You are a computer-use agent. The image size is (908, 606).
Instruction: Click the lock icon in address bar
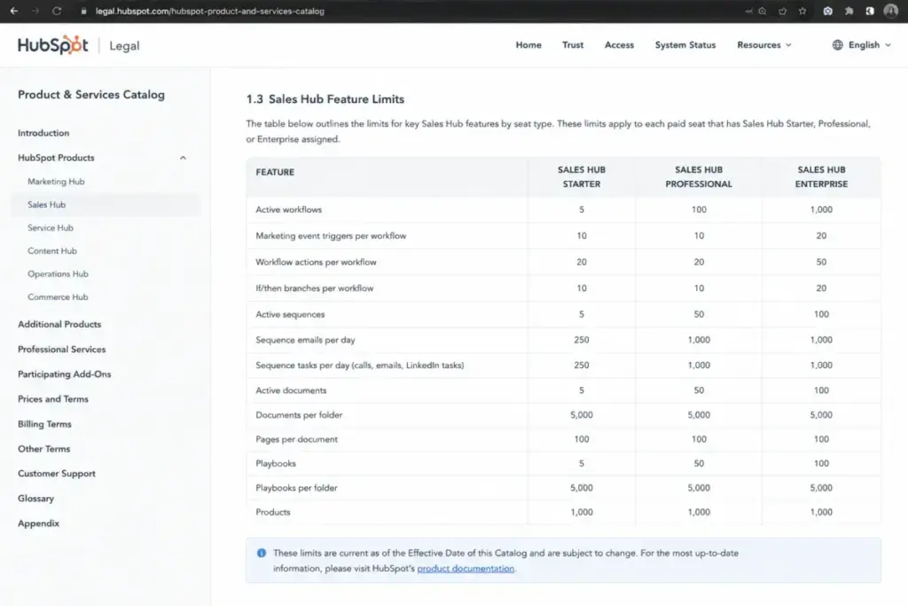84,11
